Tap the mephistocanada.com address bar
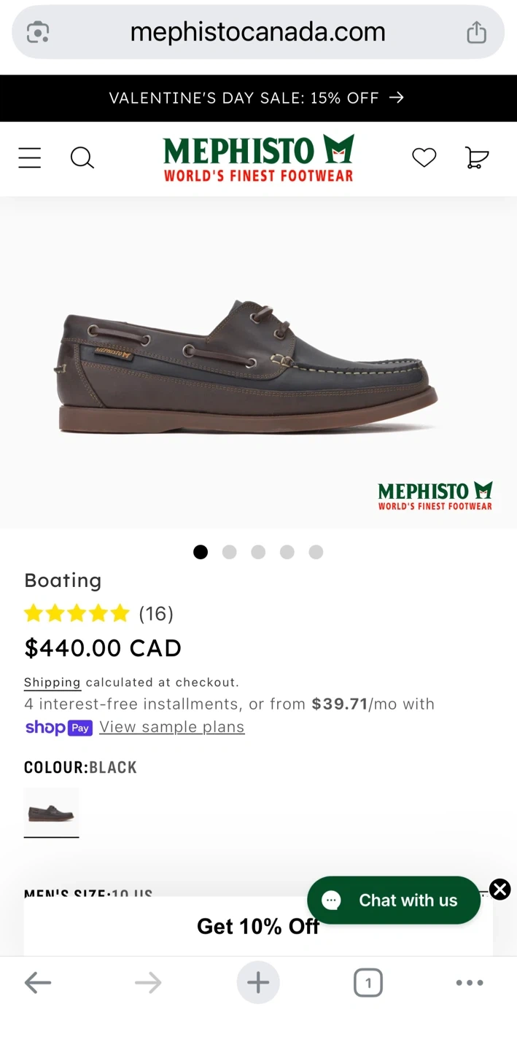517x1050 pixels. pos(258,32)
